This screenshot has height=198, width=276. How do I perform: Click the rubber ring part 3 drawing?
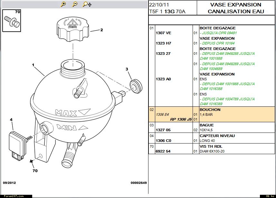(136, 85)
